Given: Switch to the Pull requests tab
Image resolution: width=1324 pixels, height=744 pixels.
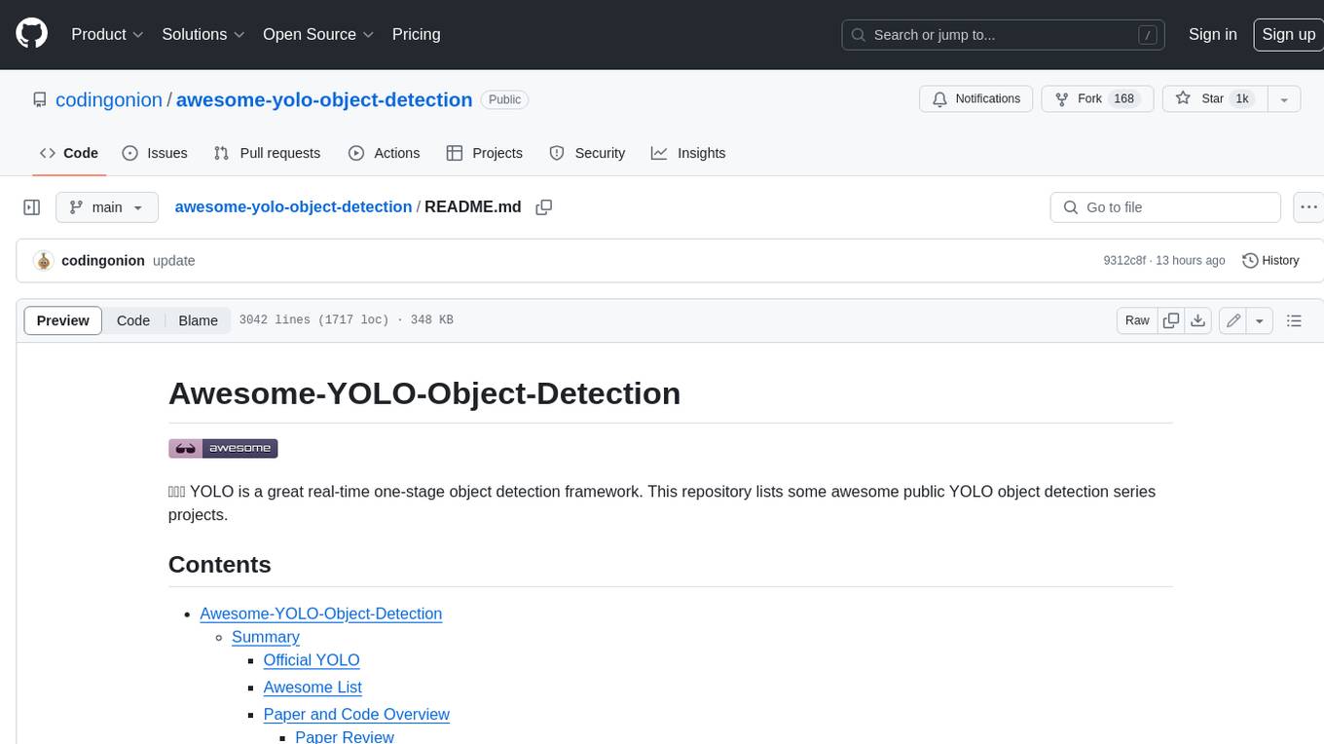Looking at the screenshot, I should 267,153.
